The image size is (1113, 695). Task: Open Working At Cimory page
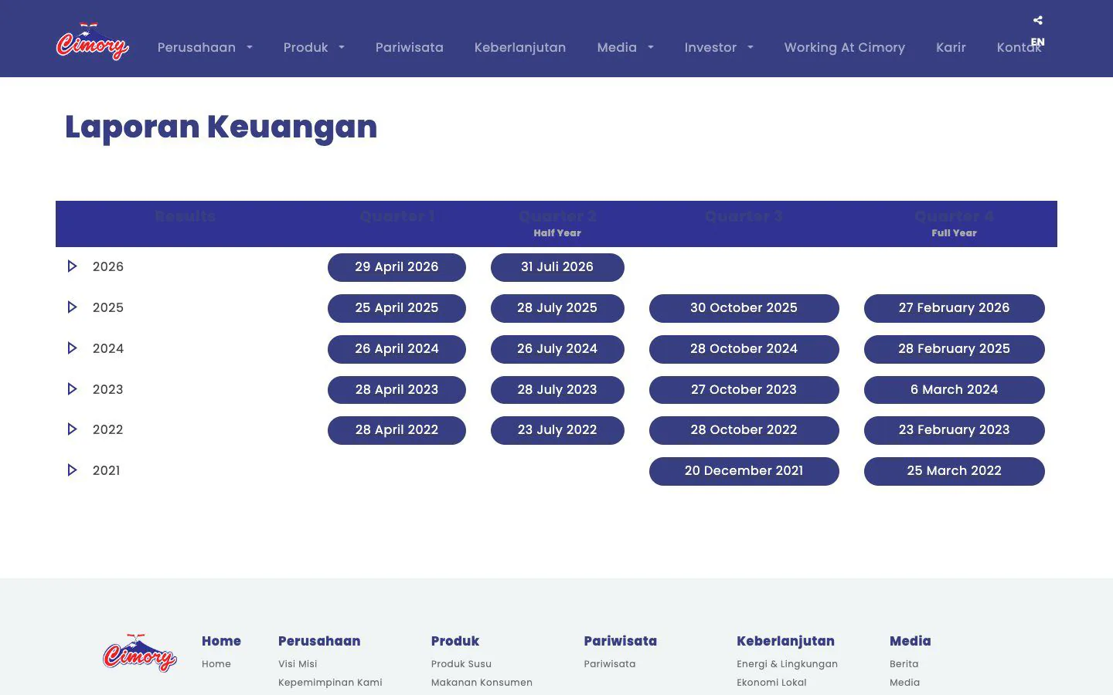coord(845,47)
